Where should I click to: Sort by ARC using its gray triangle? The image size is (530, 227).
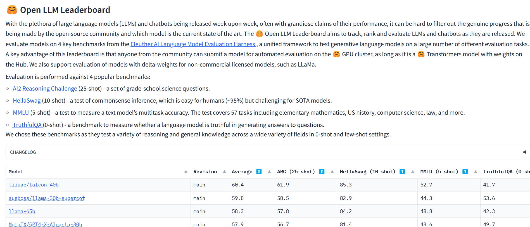[332, 172]
